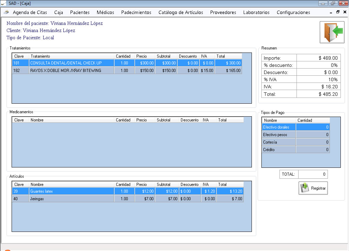Select the Guantes latex article row

pos(128,191)
